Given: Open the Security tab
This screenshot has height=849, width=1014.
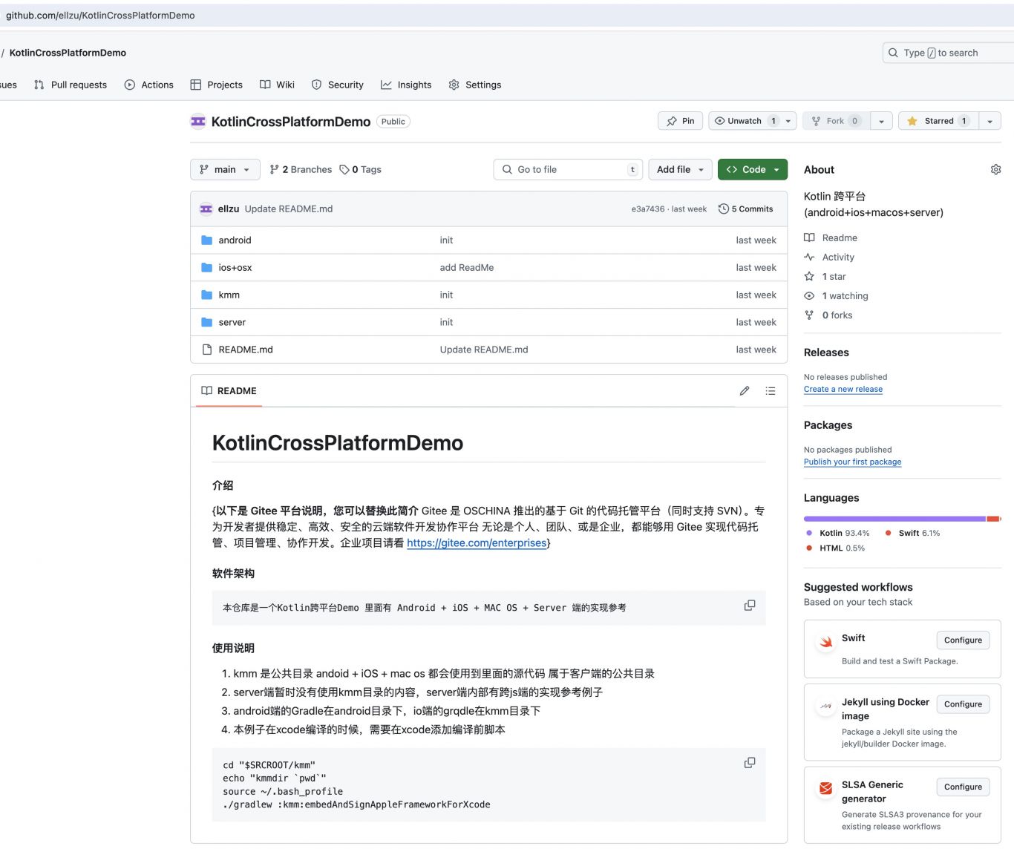Looking at the screenshot, I should tap(338, 85).
